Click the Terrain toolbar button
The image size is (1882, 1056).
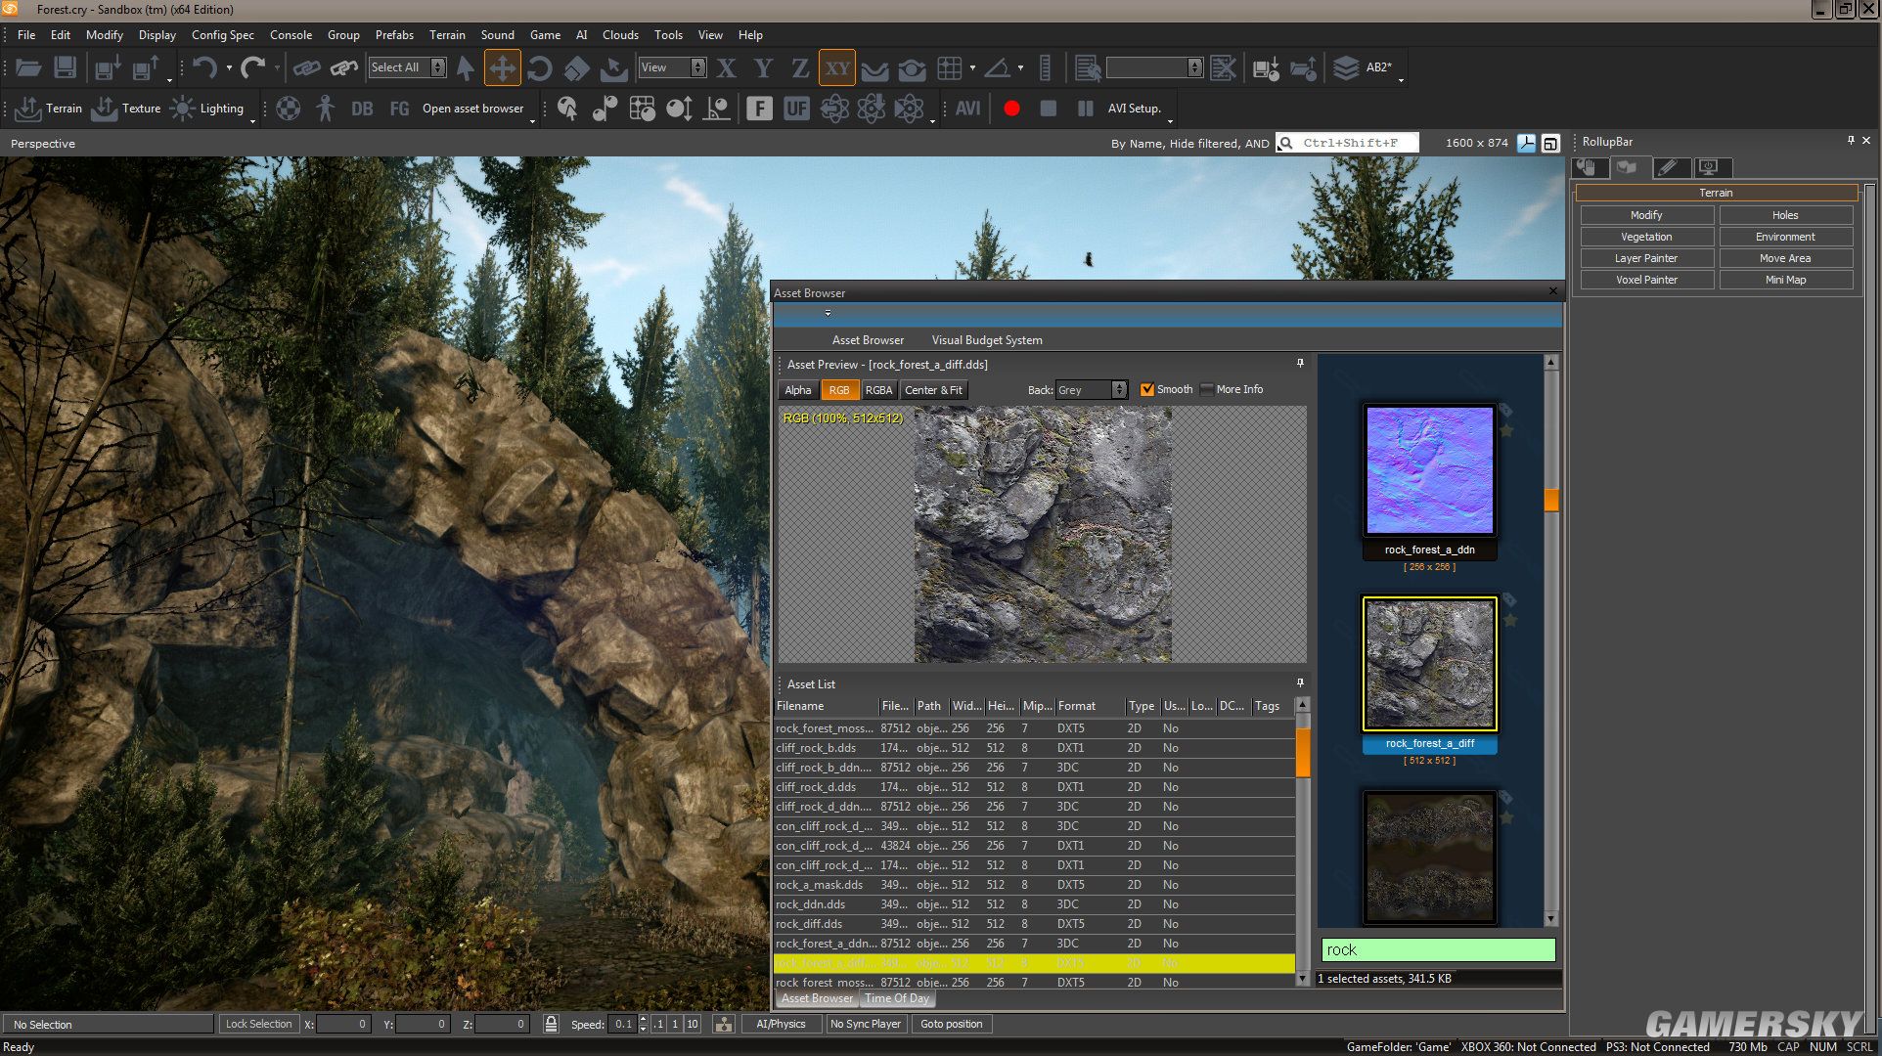(x=49, y=109)
